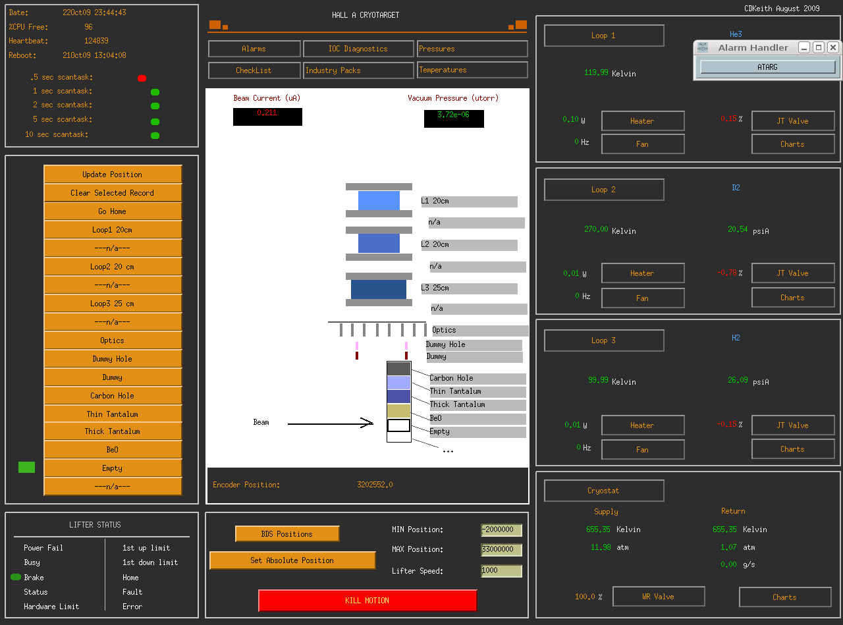Open the Temperatures panel

pyautogui.click(x=472, y=70)
